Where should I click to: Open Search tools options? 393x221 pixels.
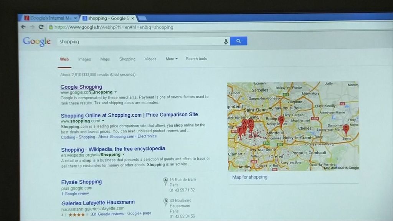(x=196, y=59)
